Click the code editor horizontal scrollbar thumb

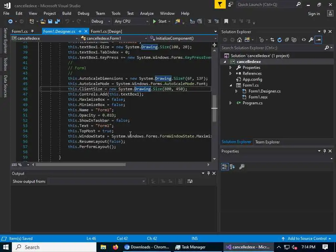coord(81,165)
